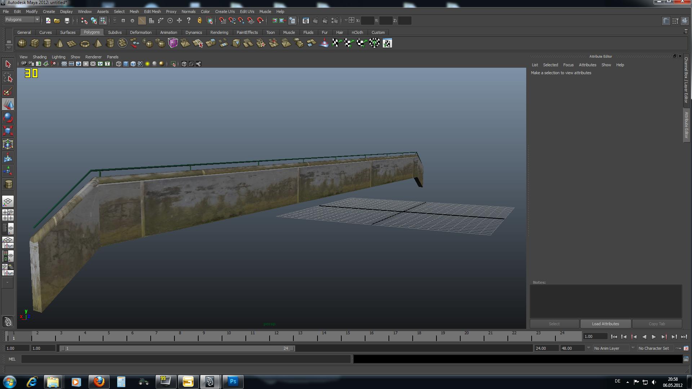Toggle viewport wireframe display
692x389 pixels.
[x=119, y=64]
